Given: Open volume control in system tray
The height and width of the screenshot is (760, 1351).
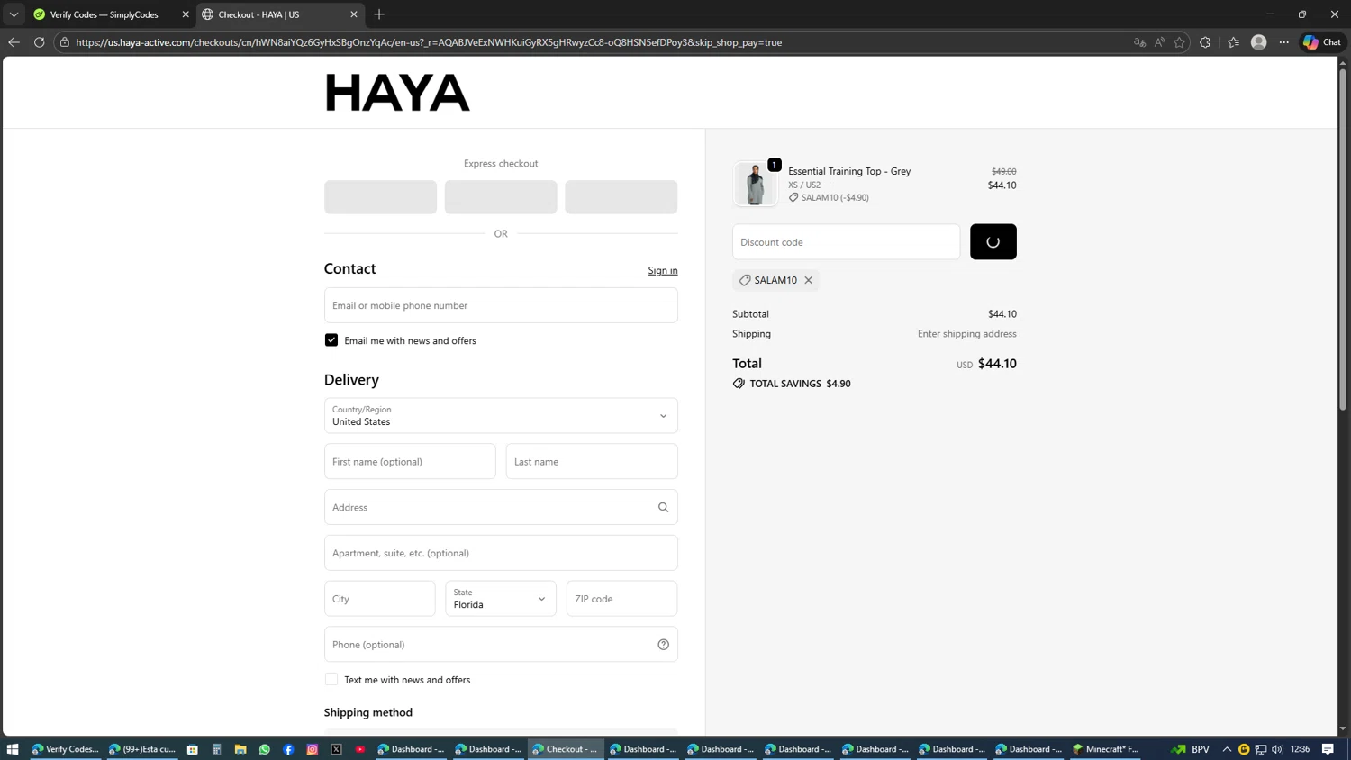Looking at the screenshot, I should pyautogui.click(x=1277, y=748).
